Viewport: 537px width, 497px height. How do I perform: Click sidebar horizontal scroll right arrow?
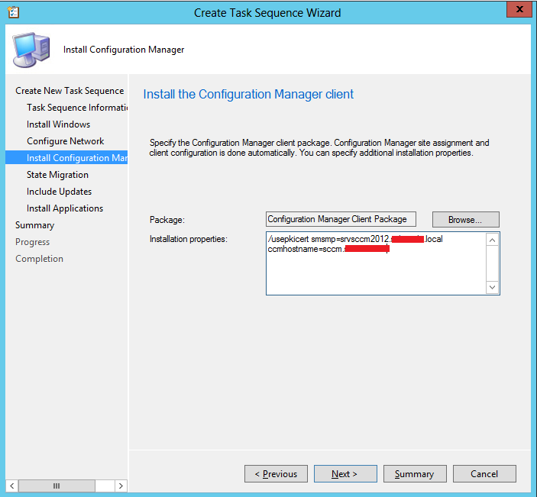121,486
